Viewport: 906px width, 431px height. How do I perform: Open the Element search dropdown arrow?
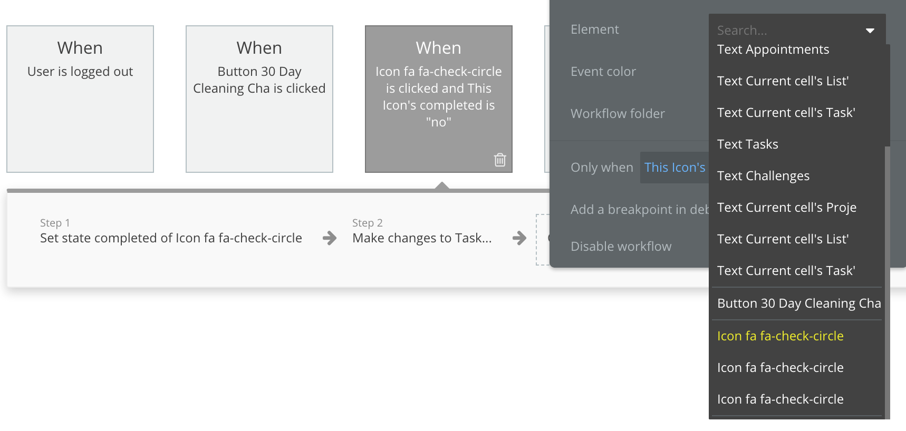(870, 31)
